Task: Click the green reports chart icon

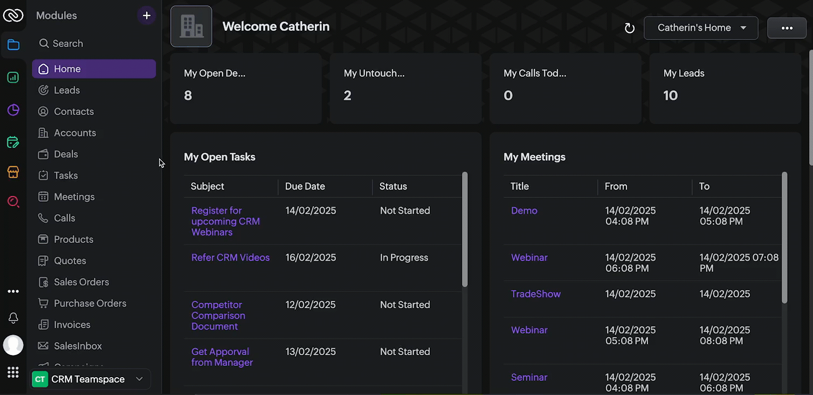Action: click(x=13, y=78)
